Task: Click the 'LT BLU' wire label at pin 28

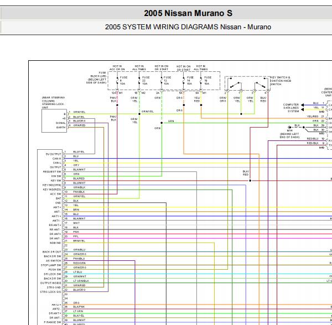Action: pos(77,272)
